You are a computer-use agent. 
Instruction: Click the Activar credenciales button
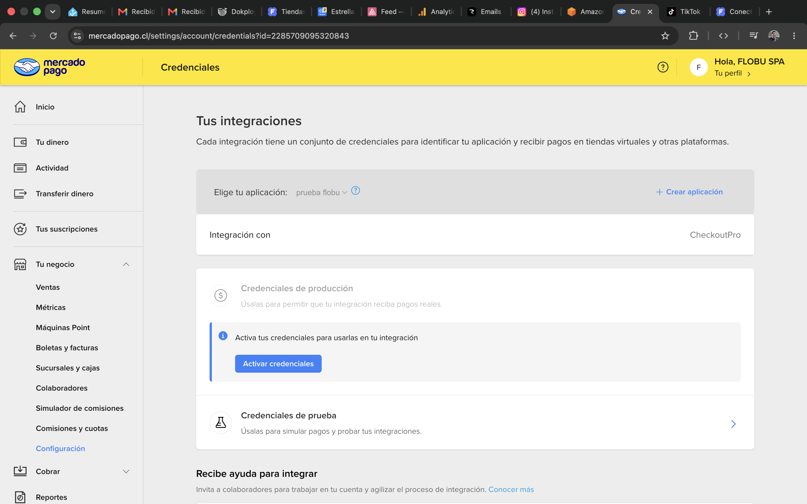(x=278, y=364)
